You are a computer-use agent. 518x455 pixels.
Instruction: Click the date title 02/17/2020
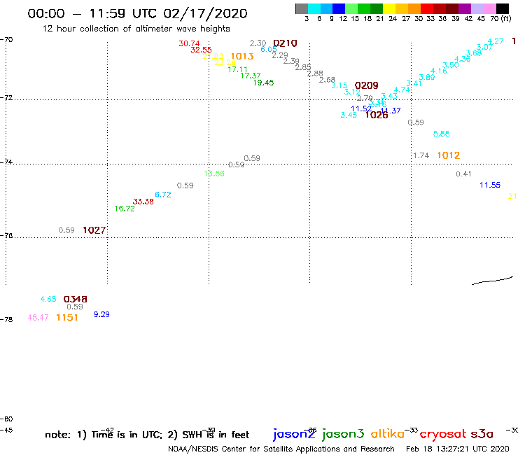(x=205, y=13)
